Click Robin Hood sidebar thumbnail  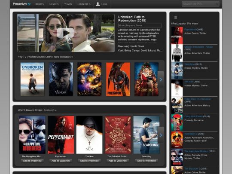pyautogui.click(x=177, y=105)
